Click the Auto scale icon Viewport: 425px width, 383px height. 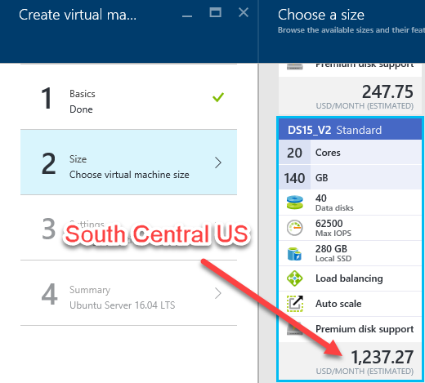(x=295, y=304)
